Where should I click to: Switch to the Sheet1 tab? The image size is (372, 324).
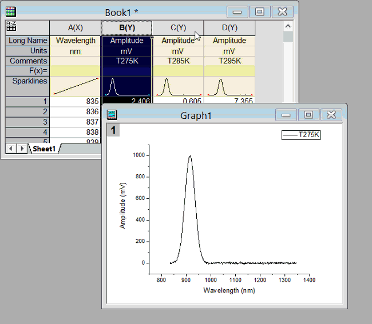(44, 149)
